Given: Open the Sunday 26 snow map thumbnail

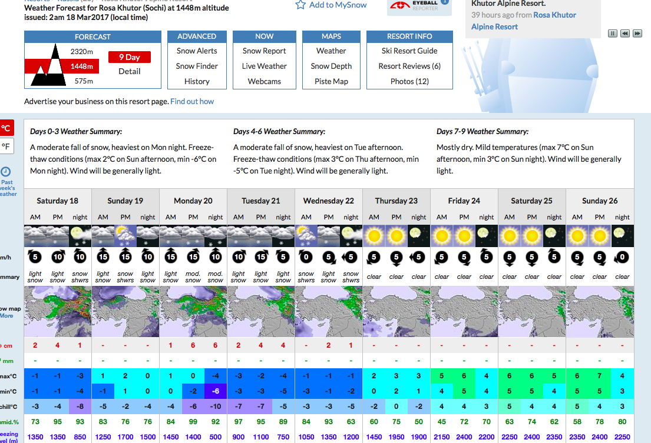Looking at the screenshot, I should pyautogui.click(x=600, y=312).
